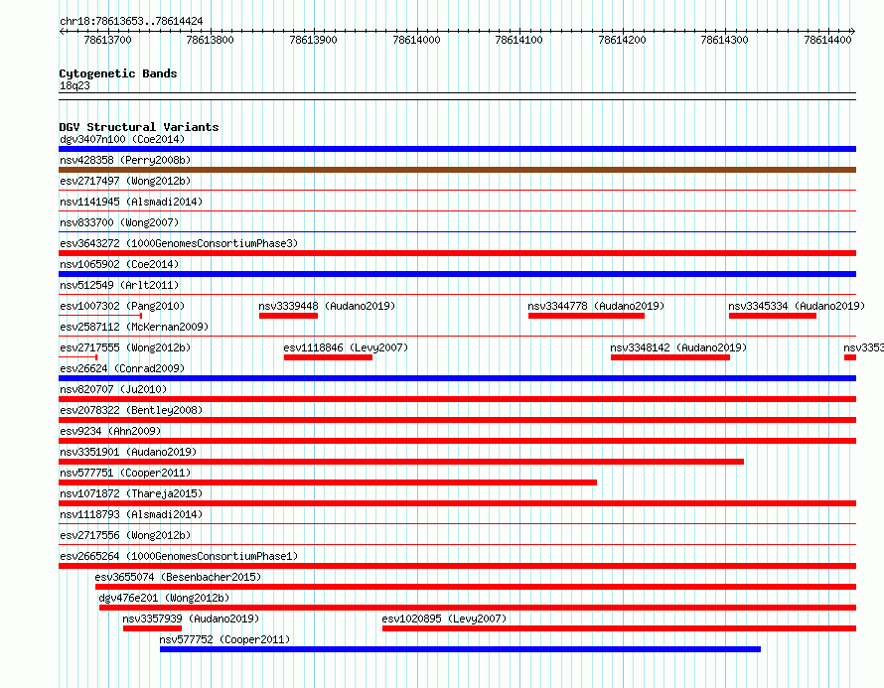Select the nsv428358 (Perry2008b) brown bar
Screen dimensions: 884x688
457,170
